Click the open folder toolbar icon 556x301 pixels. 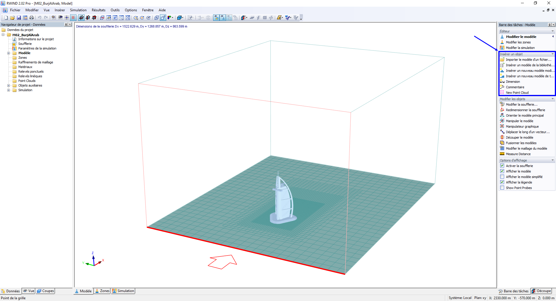(x=12, y=18)
